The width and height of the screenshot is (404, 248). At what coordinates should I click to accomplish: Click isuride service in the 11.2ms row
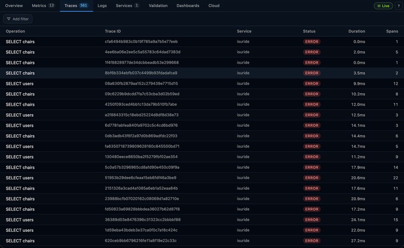pos(243,157)
